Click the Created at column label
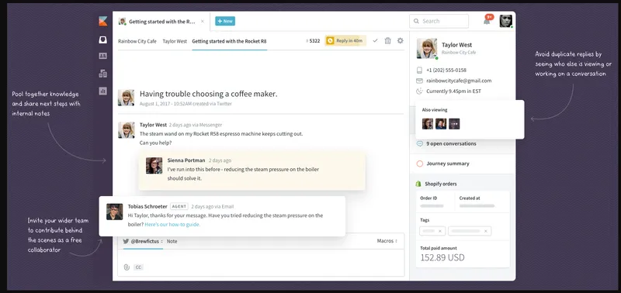This screenshot has height=293, width=621. tap(470, 198)
